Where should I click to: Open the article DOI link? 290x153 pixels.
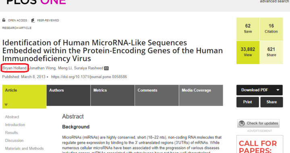[x=89, y=77]
